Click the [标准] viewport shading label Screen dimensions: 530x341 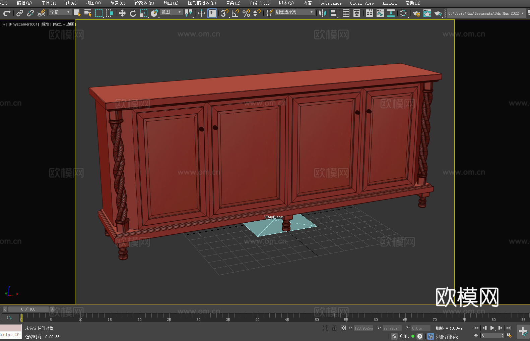pos(46,24)
